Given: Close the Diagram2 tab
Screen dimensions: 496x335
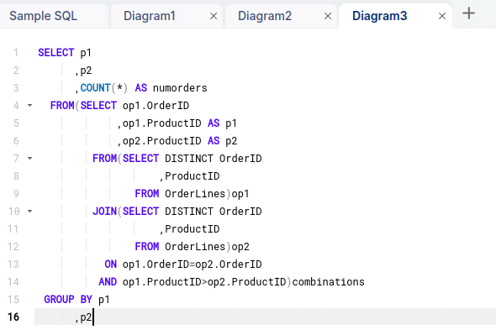Looking at the screenshot, I should point(328,16).
